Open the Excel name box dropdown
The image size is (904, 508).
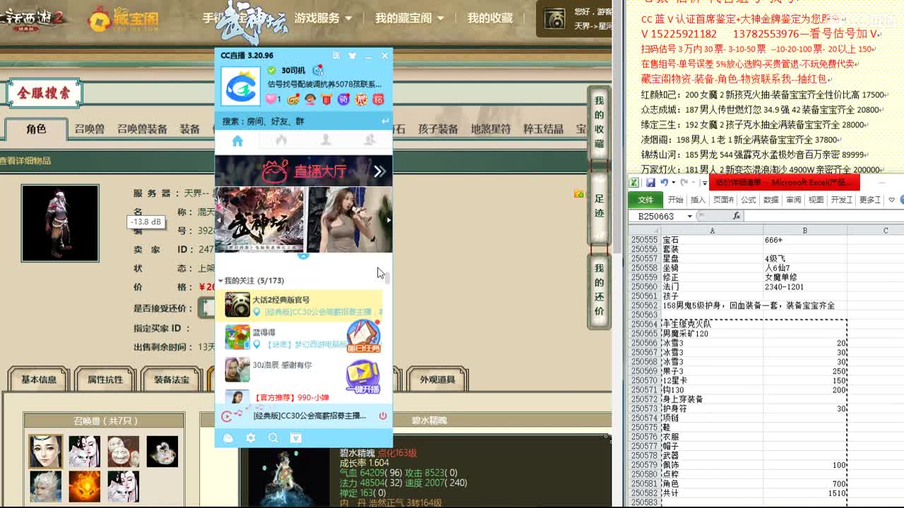(x=689, y=216)
